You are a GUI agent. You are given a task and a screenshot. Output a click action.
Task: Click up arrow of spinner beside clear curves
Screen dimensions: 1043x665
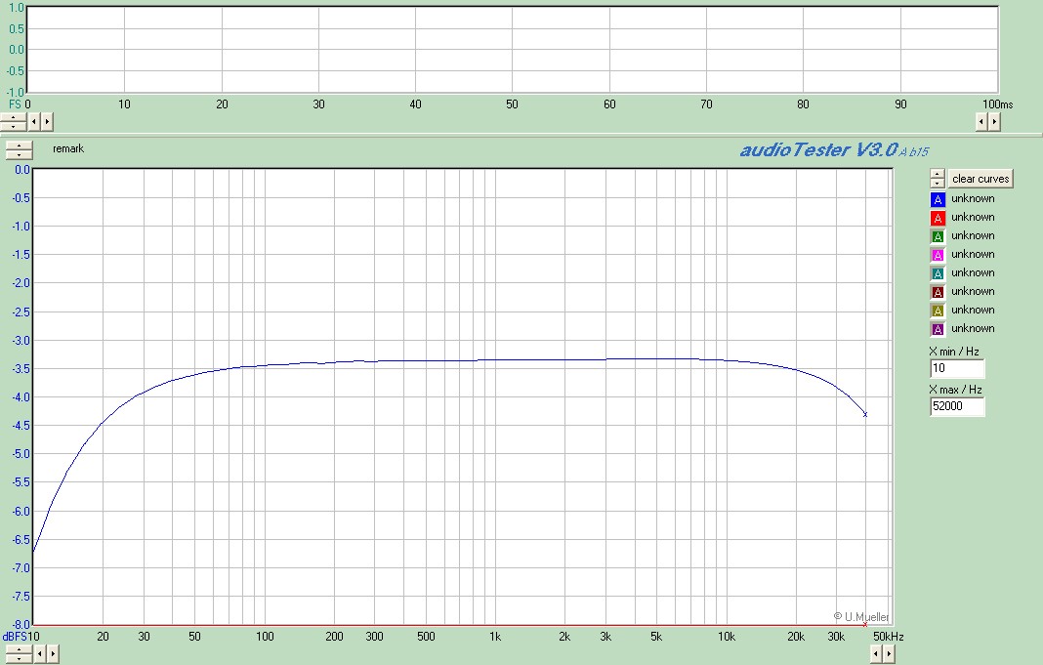(x=938, y=174)
